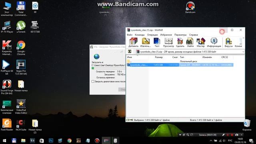256x144 pixels.
Task: Select the 66157388 GTA desktop icon
Action: tap(35, 27)
